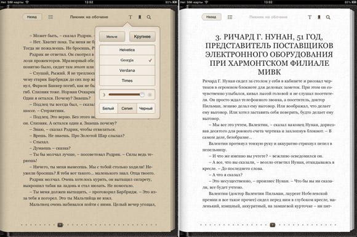
Task: Open table of contents list icon, left page
Action: 50,17
